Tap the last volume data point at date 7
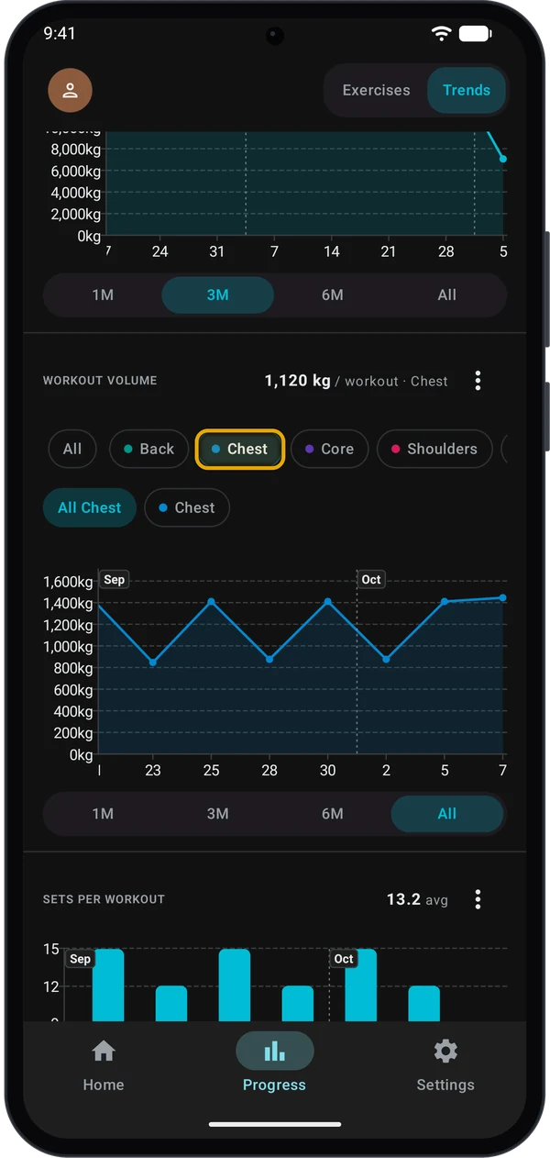This screenshot has height=1158, width=550. click(x=502, y=598)
